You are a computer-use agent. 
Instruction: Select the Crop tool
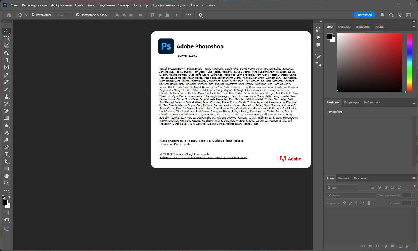coord(6,60)
